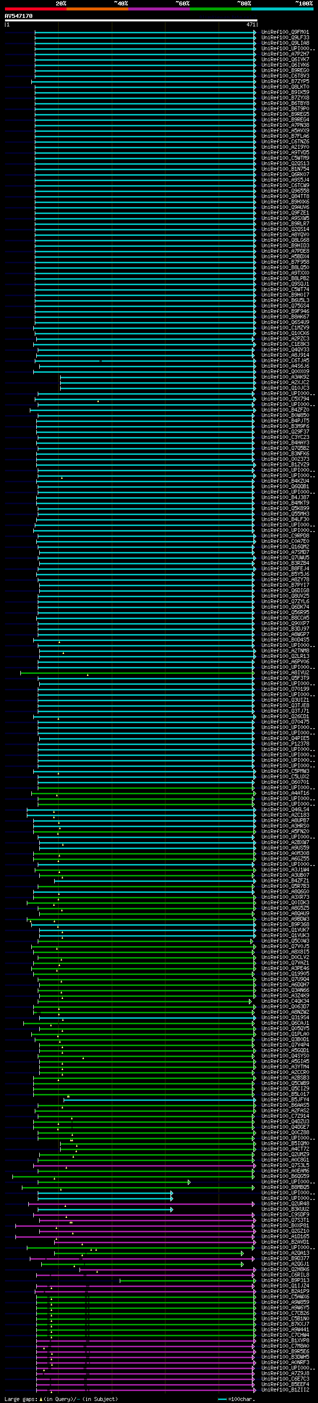Screen dimensions: 318x1403
Task: Click the cyan alignment bar for UniRef100_B5JFY4
Action: pyautogui.click(x=160, y=1099)
